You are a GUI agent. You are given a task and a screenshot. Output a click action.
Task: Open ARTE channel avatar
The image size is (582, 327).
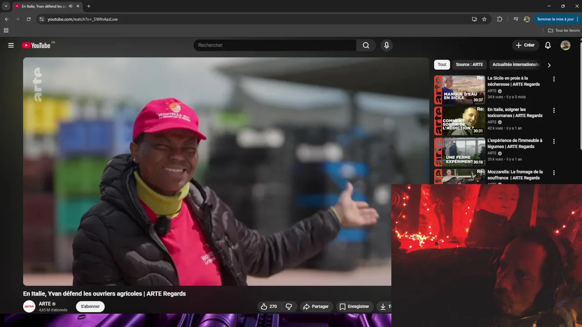29,307
